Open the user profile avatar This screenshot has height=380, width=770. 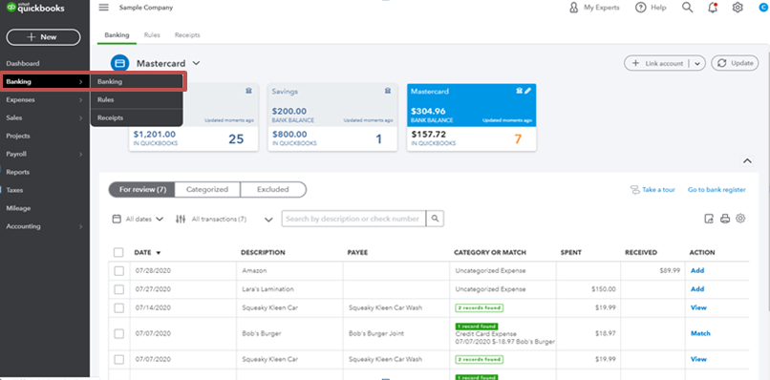click(764, 8)
